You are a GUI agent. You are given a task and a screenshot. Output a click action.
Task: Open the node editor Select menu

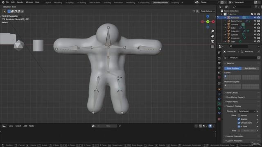[x=18, y=126]
